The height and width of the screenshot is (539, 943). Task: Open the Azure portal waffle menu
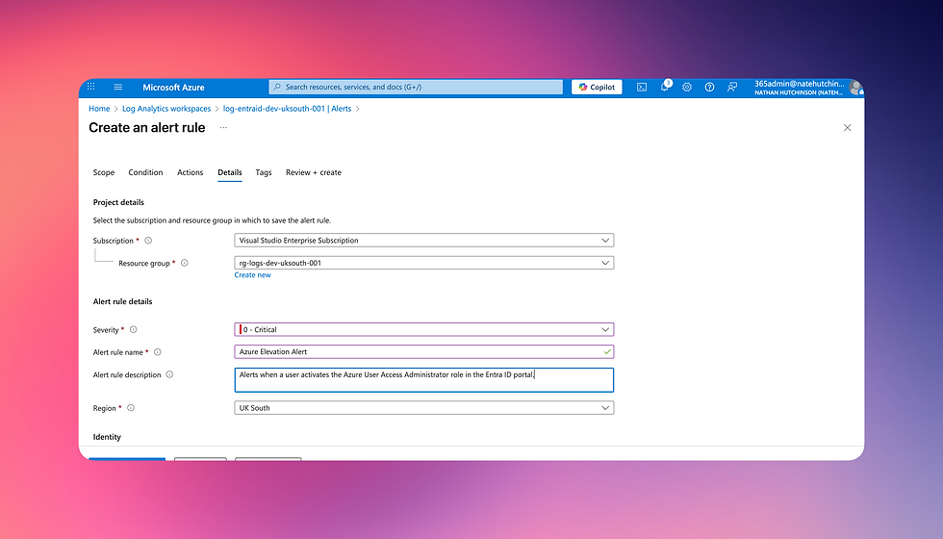pyautogui.click(x=90, y=87)
